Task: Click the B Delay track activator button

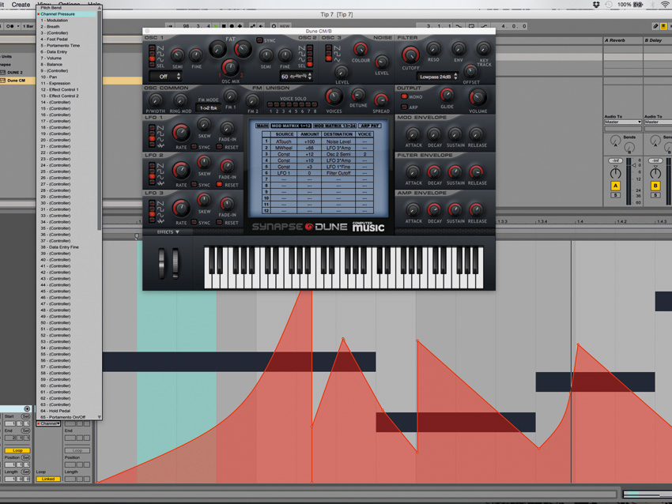Action: pyautogui.click(x=655, y=186)
